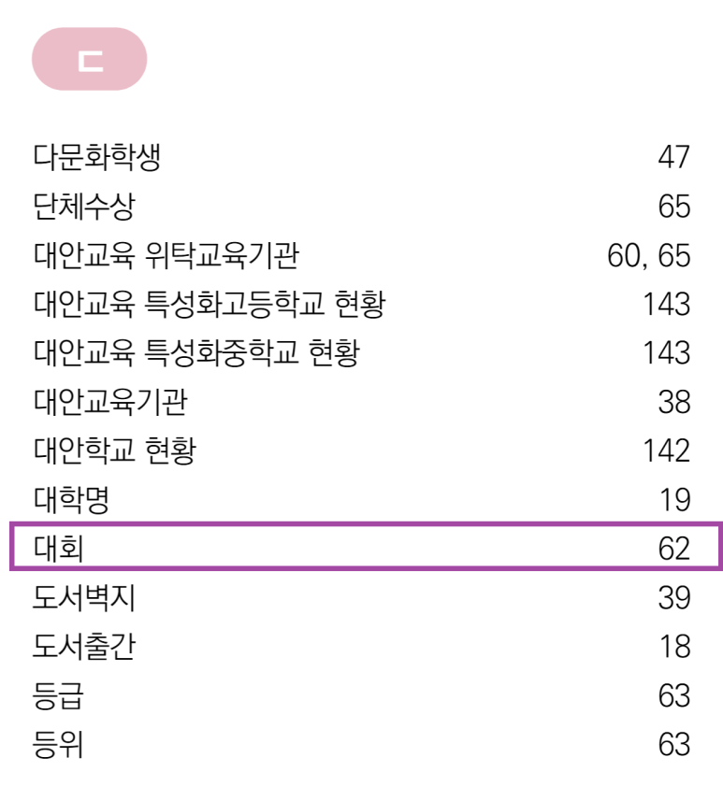Select the 대학명 index entry
723x786 pixels.
point(71,500)
